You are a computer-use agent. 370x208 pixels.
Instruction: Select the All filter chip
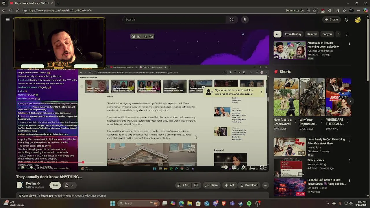coord(277,34)
